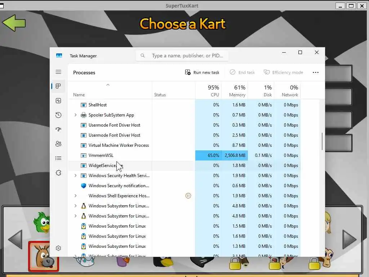
Task: Click the Efficiency mode button
Action: pos(283,72)
